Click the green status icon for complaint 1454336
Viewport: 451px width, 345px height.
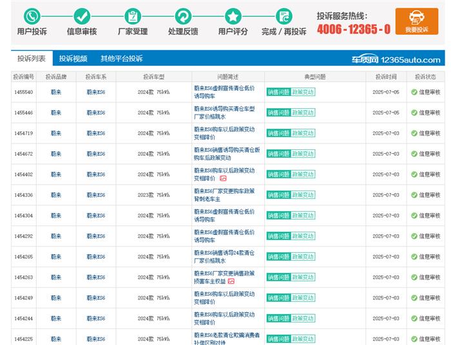click(414, 195)
